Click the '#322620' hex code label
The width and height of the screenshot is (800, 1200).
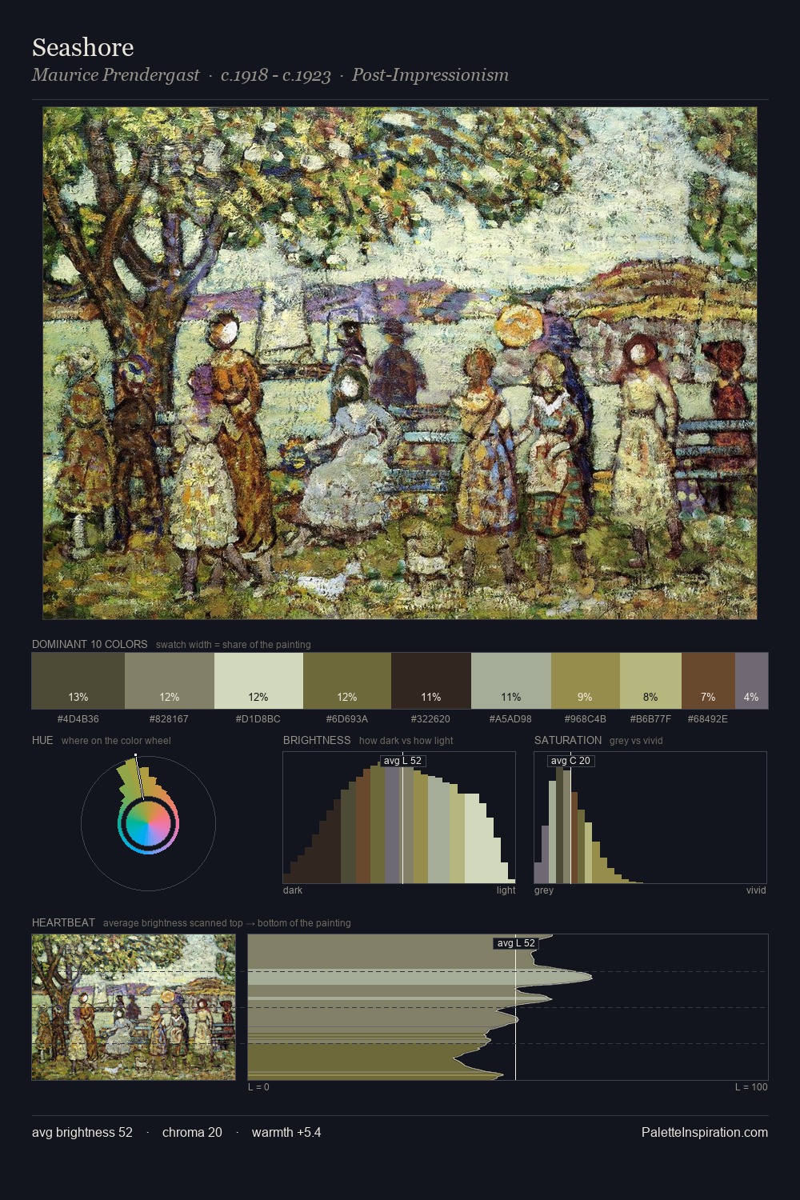(x=431, y=719)
